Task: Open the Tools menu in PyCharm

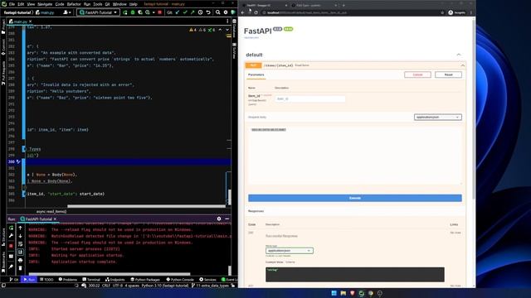Action: (98, 4)
